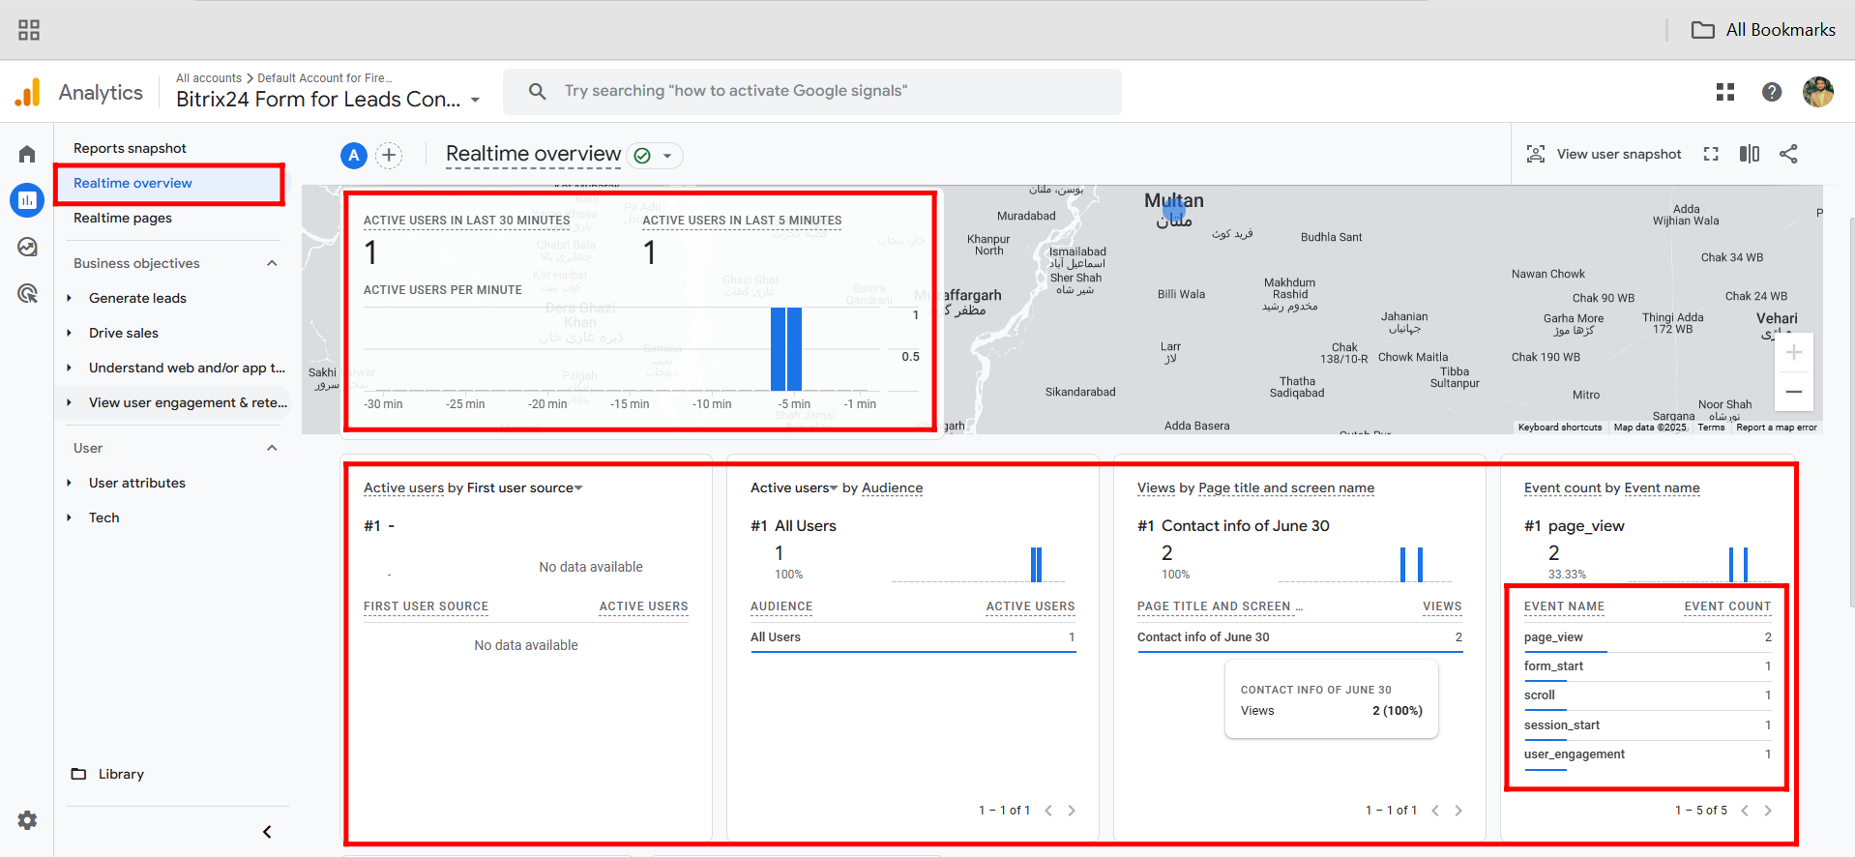Open the Reports icon in left rail
Viewport: 1855px width, 857px height.
27,200
